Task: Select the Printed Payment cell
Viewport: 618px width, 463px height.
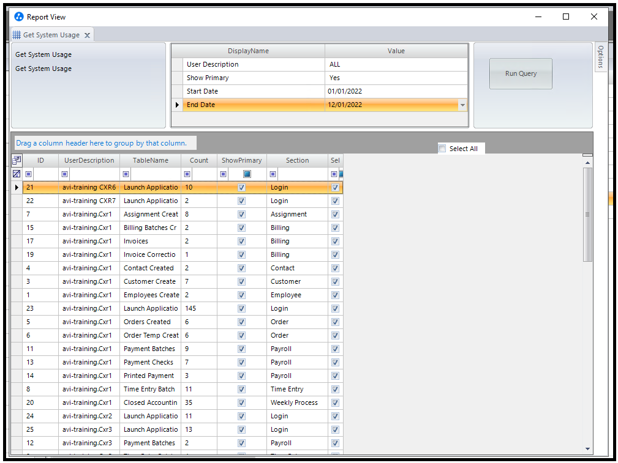Action: click(150, 376)
